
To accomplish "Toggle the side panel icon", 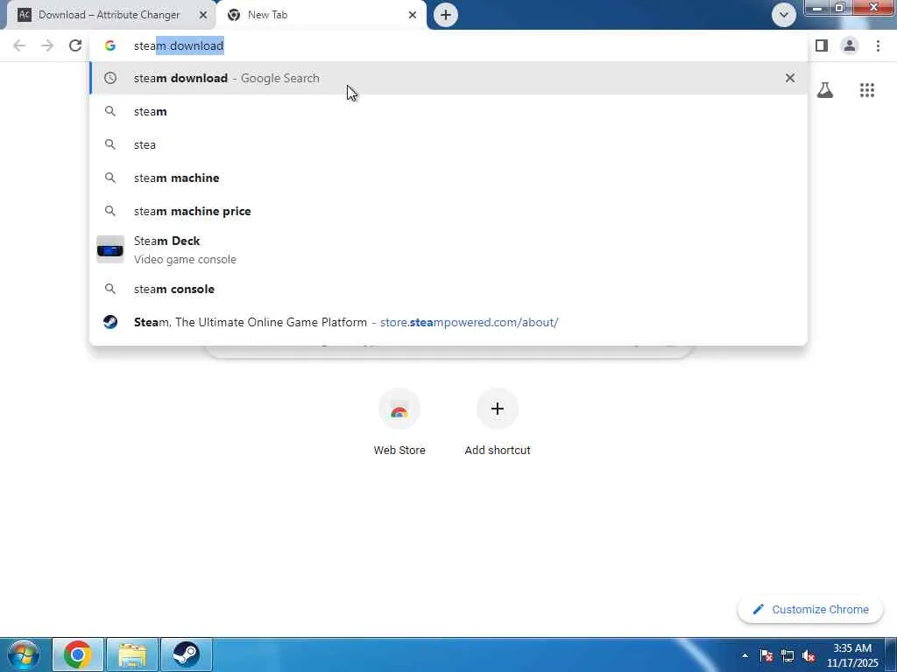I will tap(822, 45).
